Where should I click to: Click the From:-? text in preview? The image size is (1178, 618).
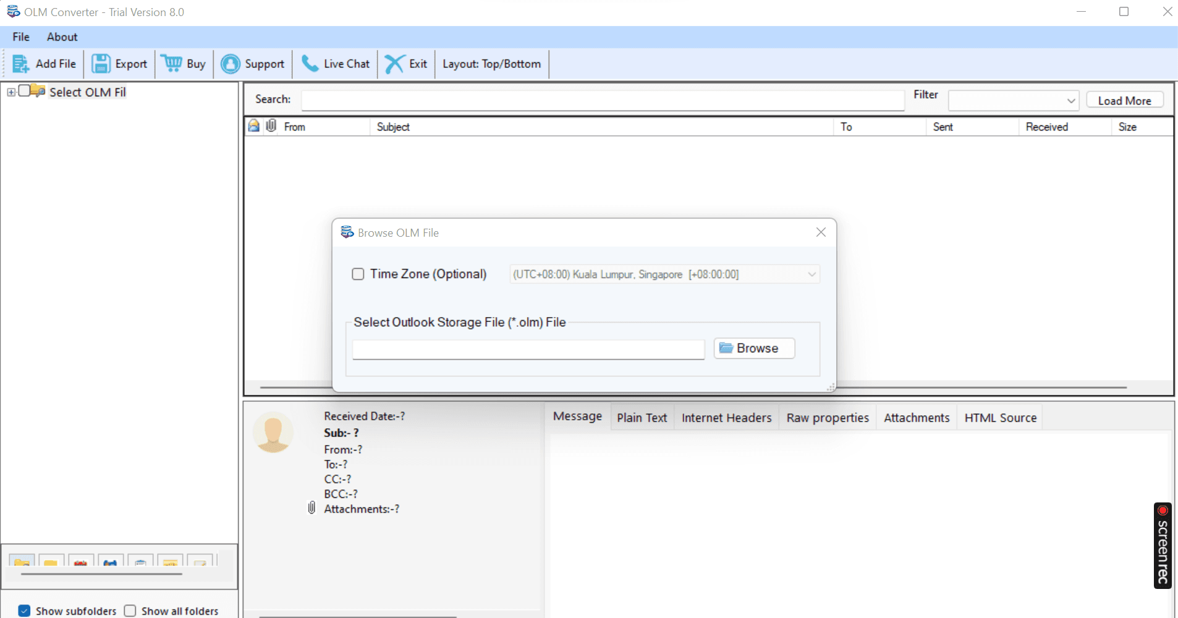pos(343,449)
